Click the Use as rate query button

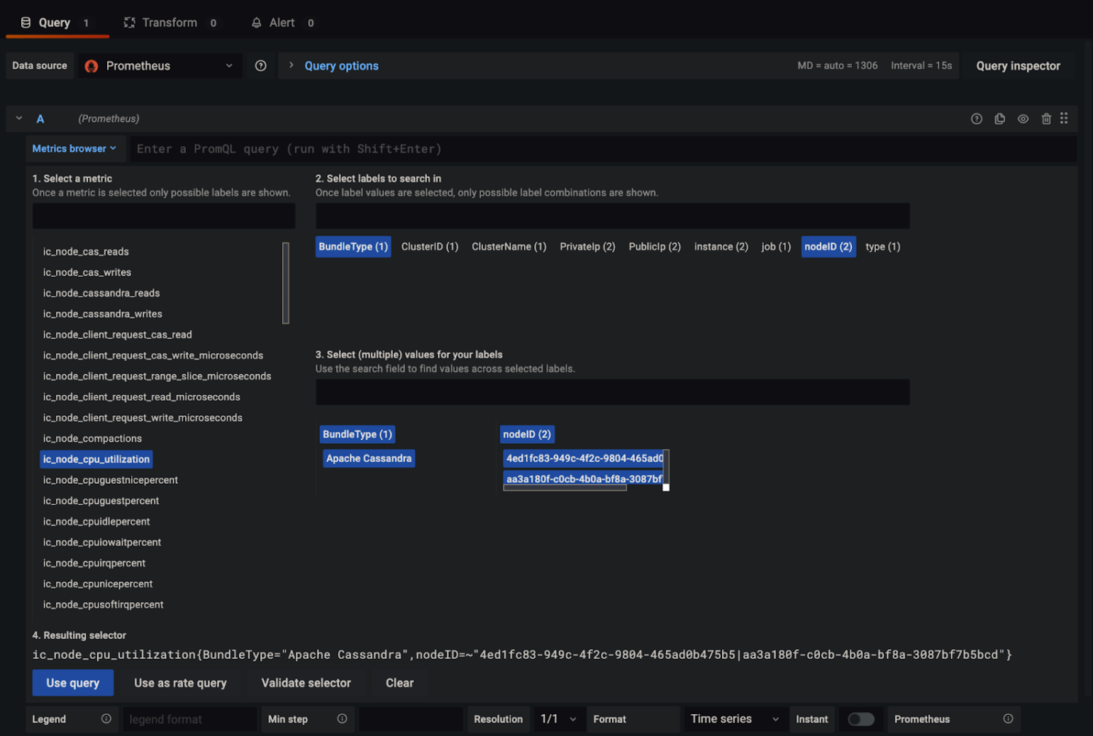click(180, 683)
